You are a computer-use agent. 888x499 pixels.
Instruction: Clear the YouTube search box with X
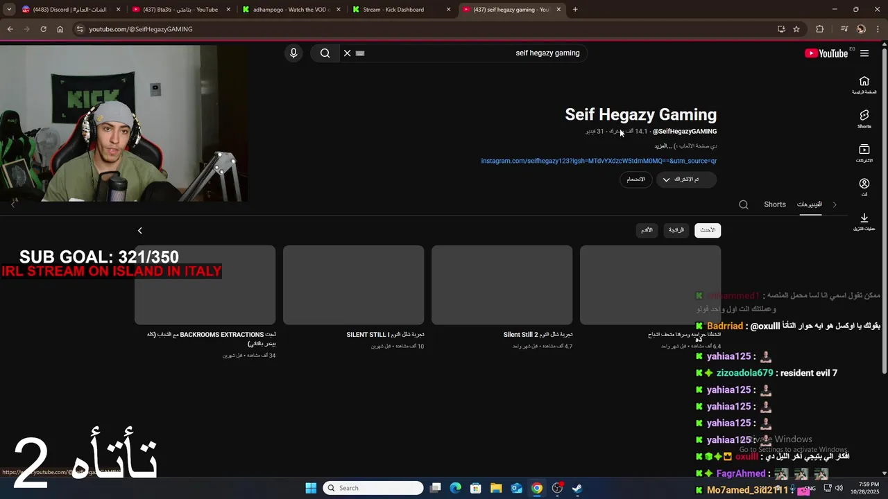tap(348, 53)
